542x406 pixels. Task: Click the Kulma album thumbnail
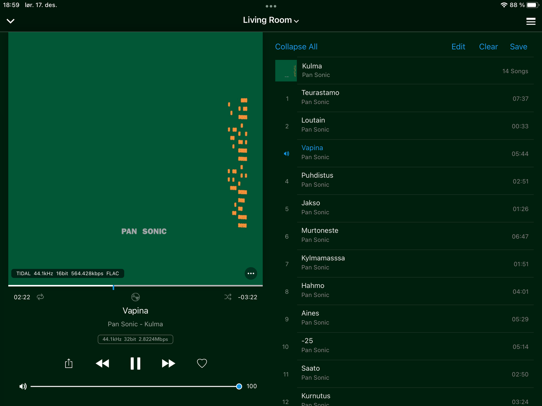coord(286,71)
